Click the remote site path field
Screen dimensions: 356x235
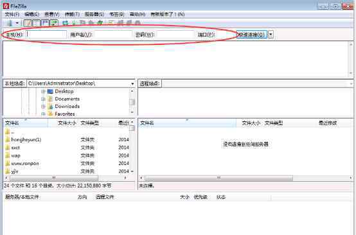tap(257, 83)
